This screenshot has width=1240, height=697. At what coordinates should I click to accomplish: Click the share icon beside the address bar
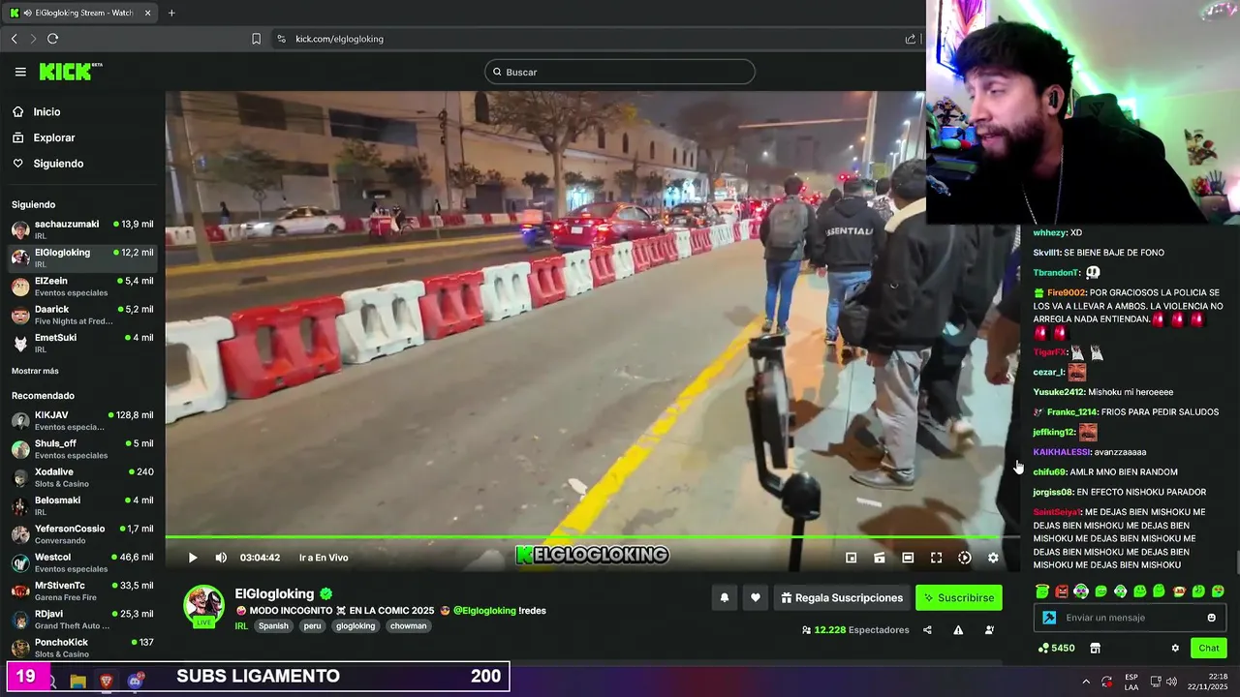pos(911,39)
